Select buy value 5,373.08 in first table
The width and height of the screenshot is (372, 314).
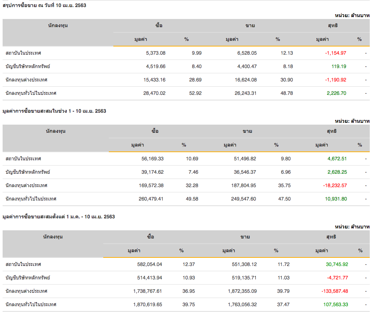156,53
